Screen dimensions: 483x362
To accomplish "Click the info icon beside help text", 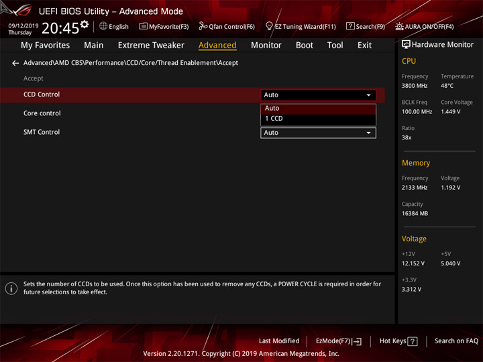I will click(11, 288).
